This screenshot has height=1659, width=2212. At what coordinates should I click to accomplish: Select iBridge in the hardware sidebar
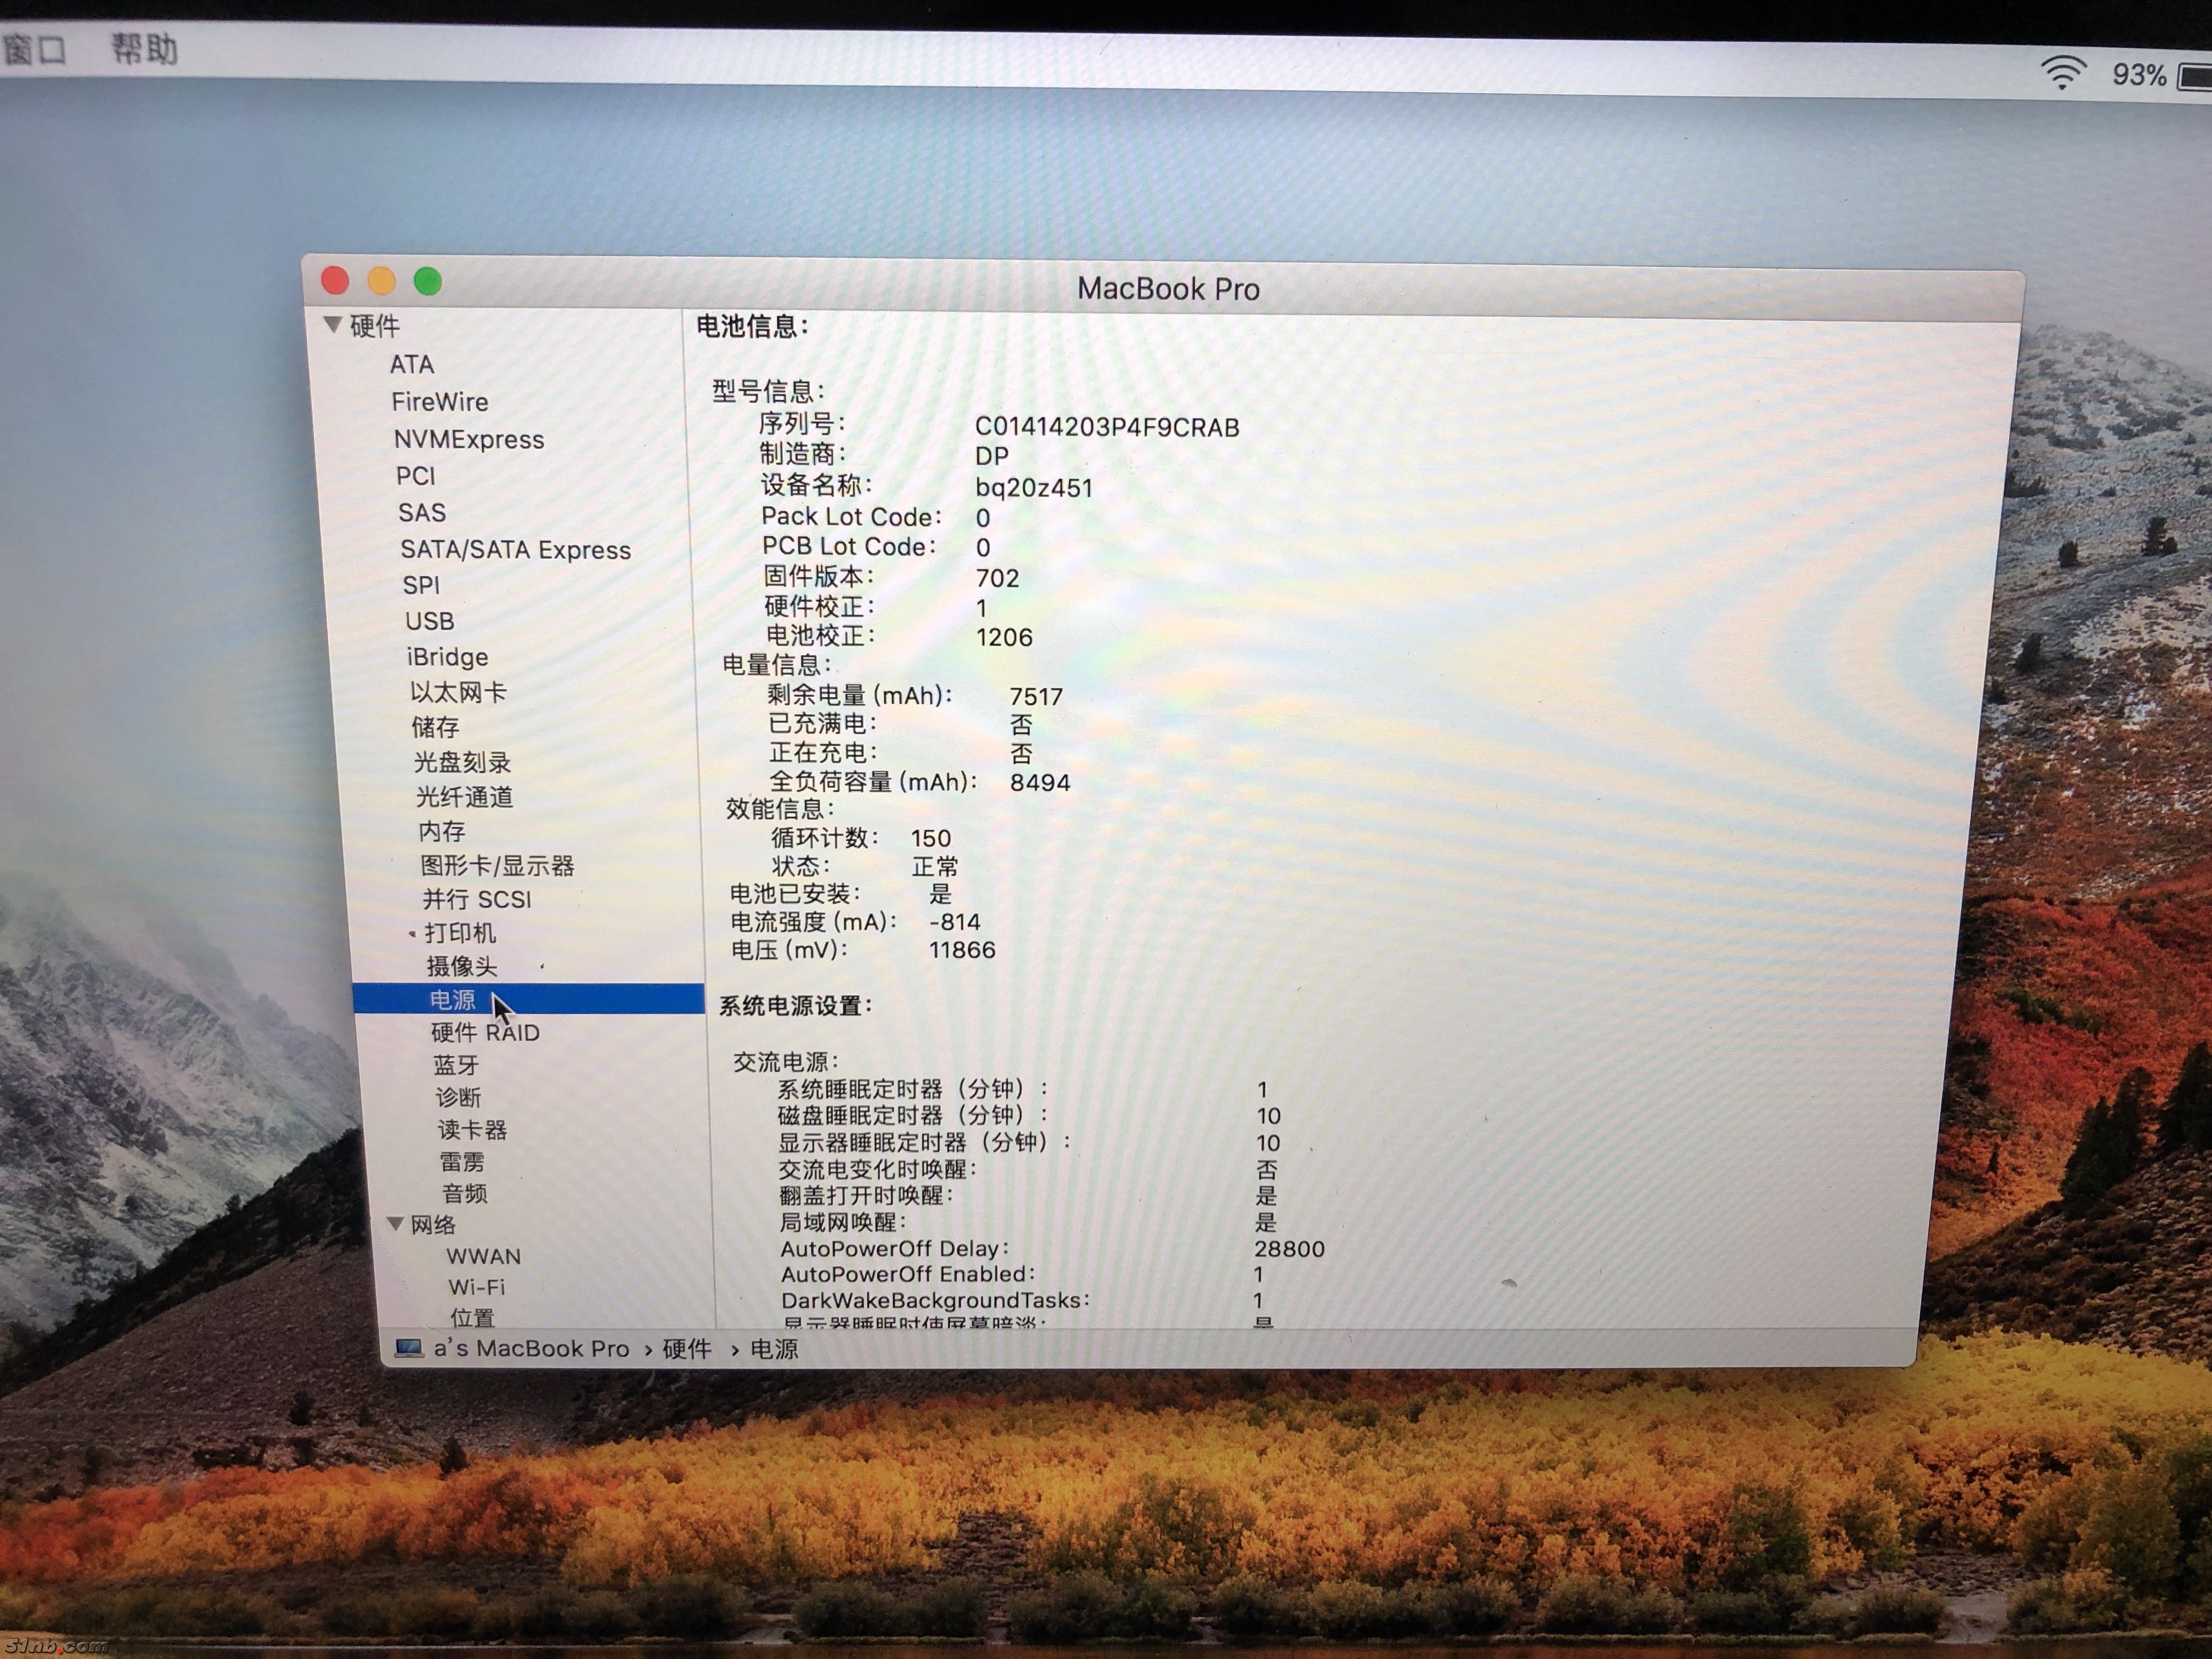click(x=447, y=657)
